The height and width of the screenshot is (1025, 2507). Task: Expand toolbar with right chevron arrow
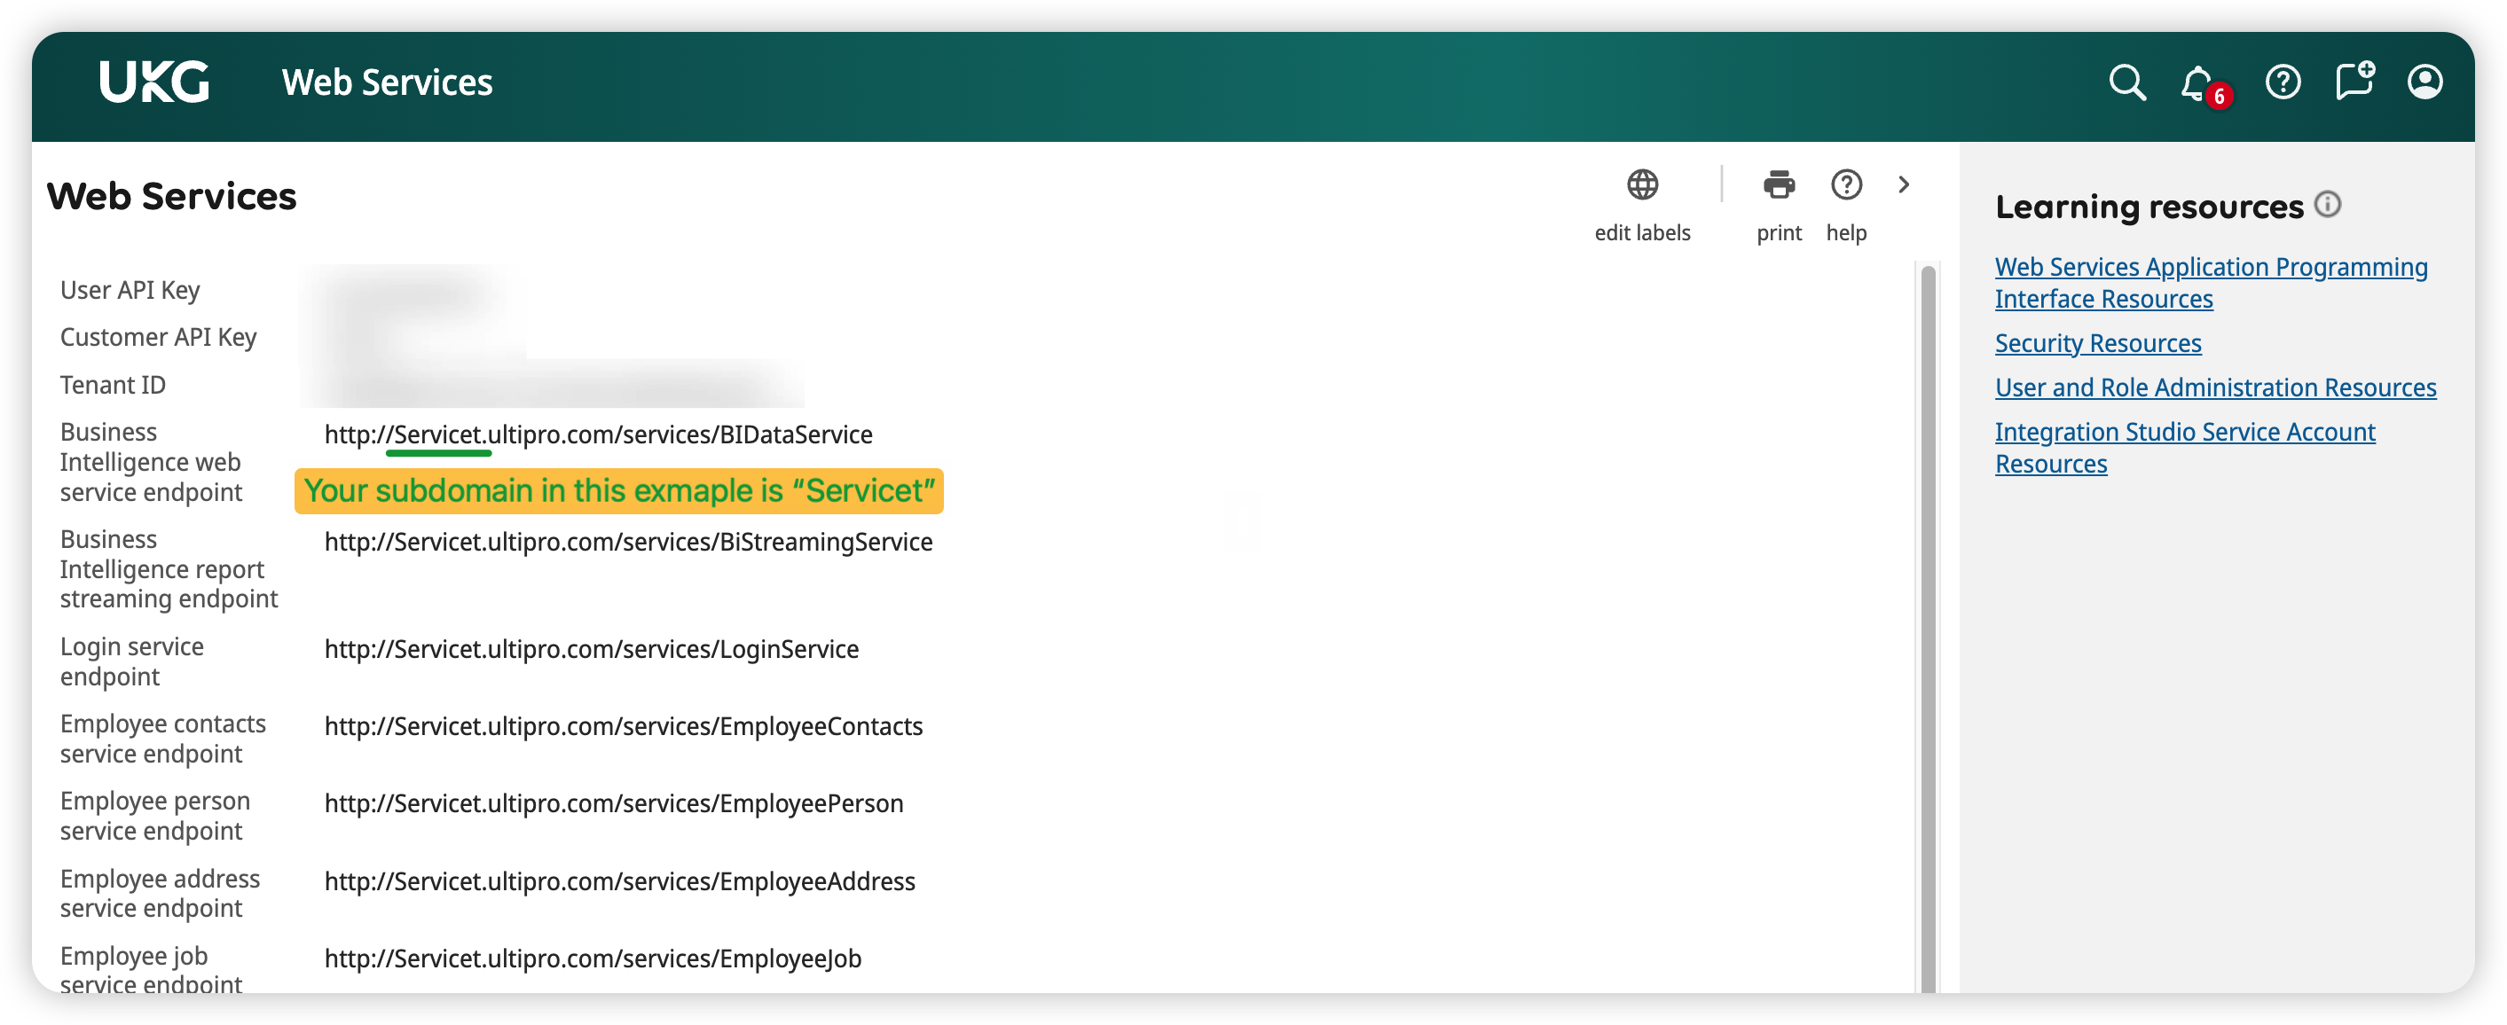pos(1904,184)
